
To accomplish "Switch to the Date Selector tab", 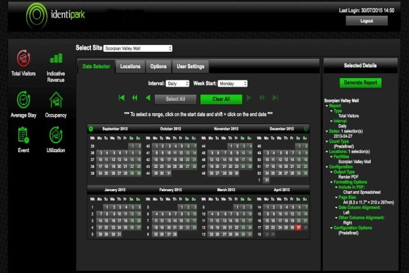I will click(96, 66).
